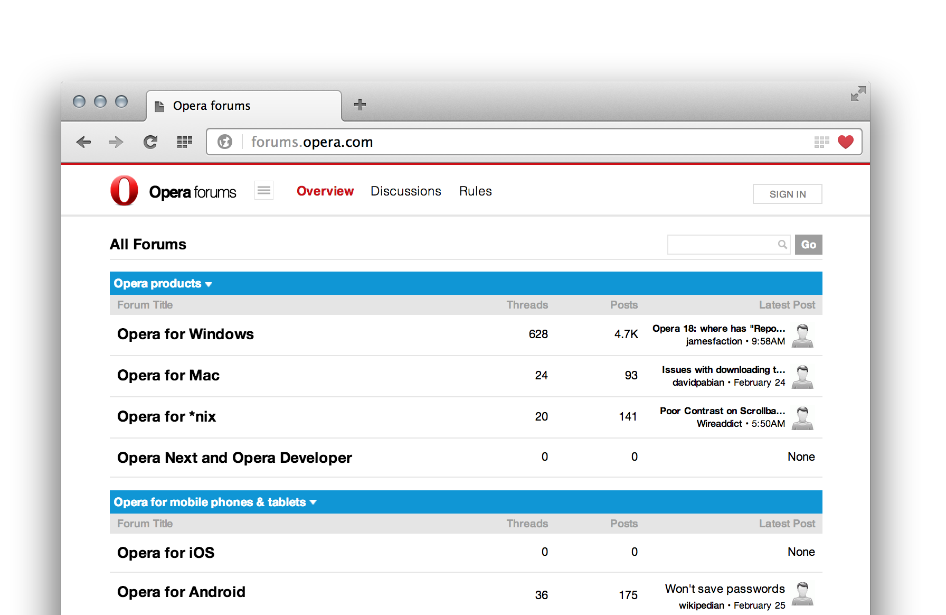Click the Go search button
The width and height of the screenshot is (946, 615).
tap(808, 245)
